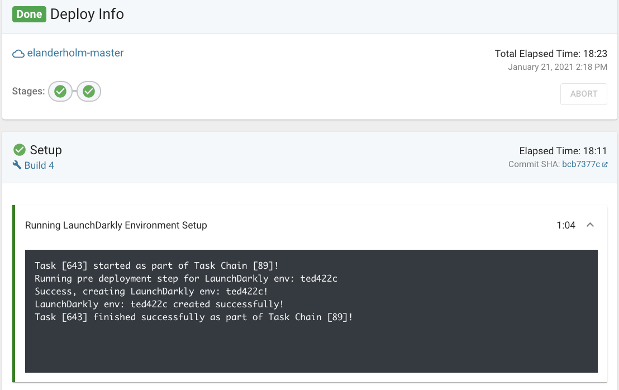Viewport: 619px width, 390px height.
Task: Open the Build 4 link
Action: pos(38,165)
